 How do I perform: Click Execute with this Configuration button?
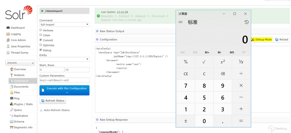pyautogui.click(x=64, y=90)
